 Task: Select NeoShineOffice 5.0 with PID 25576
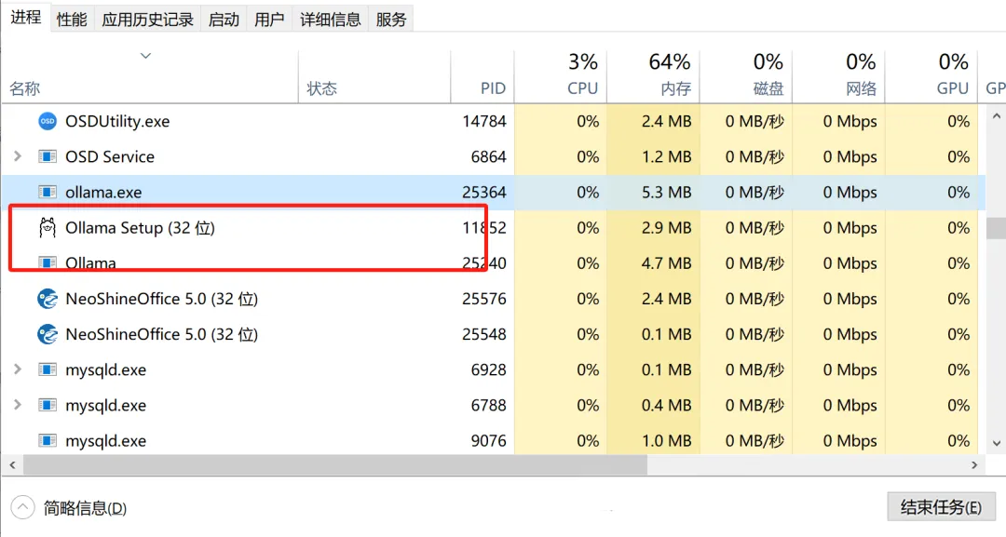162,299
